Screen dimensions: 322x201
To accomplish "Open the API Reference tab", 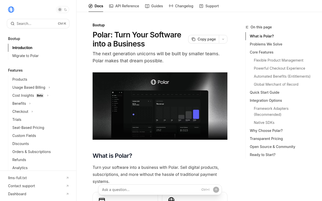I will point(124,6).
